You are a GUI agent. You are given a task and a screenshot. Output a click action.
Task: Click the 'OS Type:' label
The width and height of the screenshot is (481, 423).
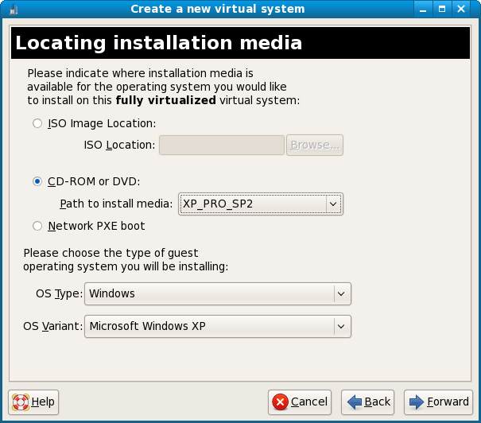(59, 294)
